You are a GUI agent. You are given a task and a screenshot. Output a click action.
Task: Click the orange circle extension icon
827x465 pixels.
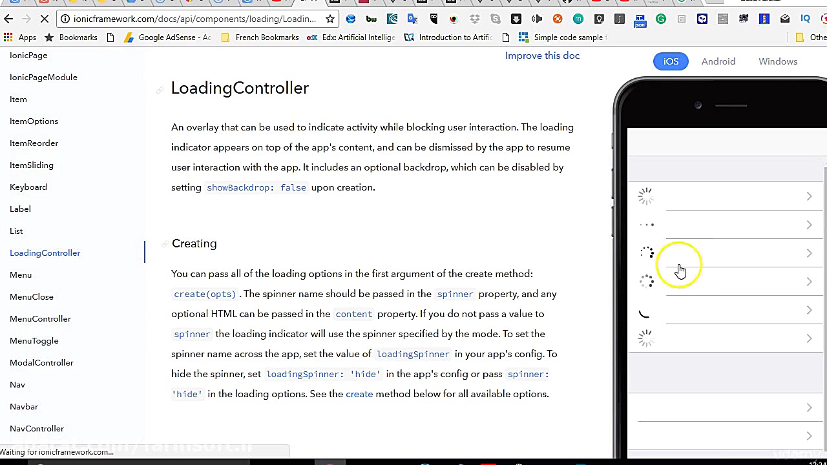[x=558, y=19]
